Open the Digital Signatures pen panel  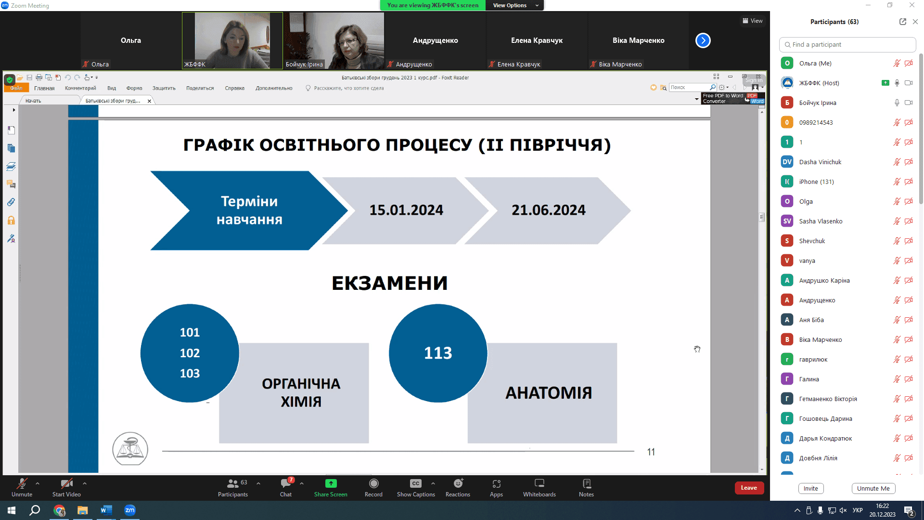pyautogui.click(x=12, y=238)
